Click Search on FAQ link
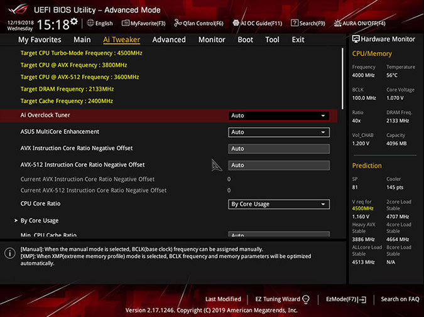Screen dimensions: 424x317 [400, 299]
